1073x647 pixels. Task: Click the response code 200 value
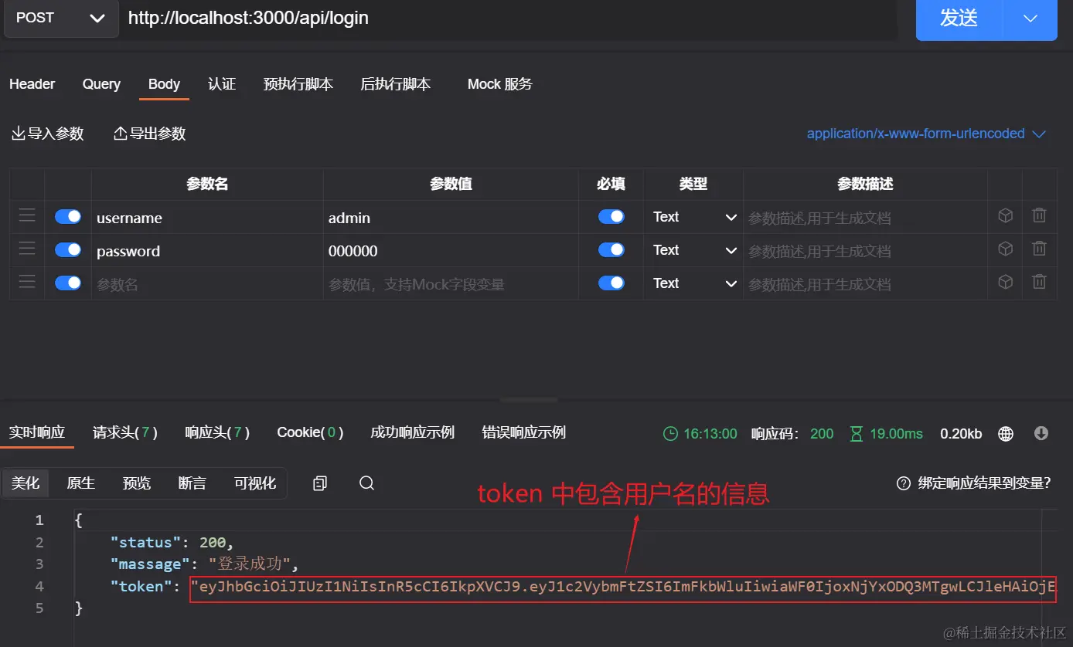(822, 434)
